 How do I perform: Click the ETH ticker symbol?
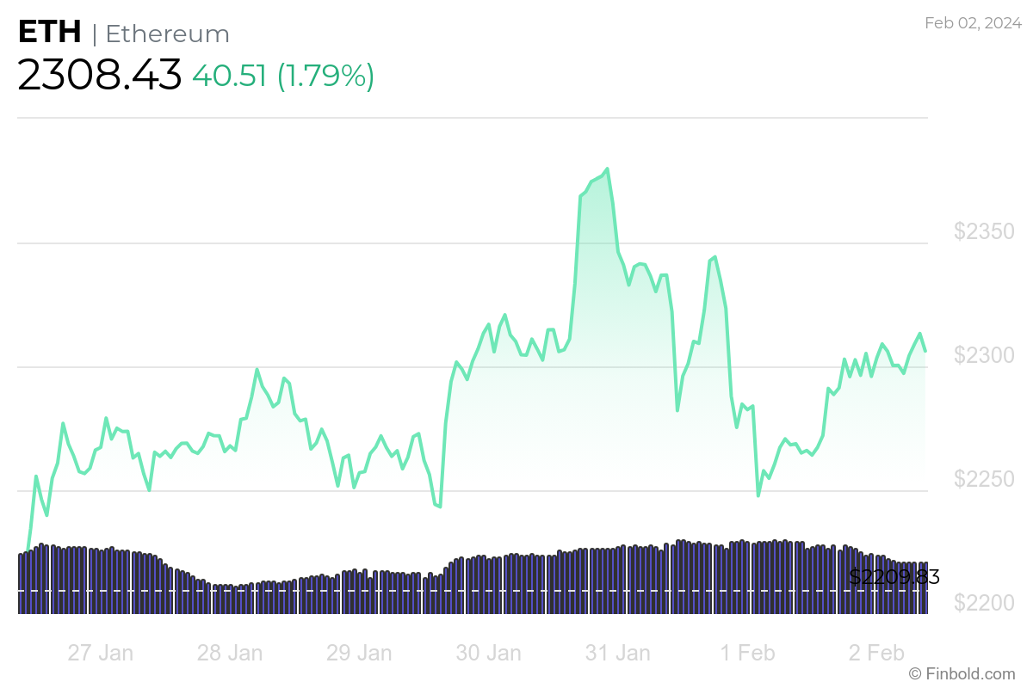point(49,33)
